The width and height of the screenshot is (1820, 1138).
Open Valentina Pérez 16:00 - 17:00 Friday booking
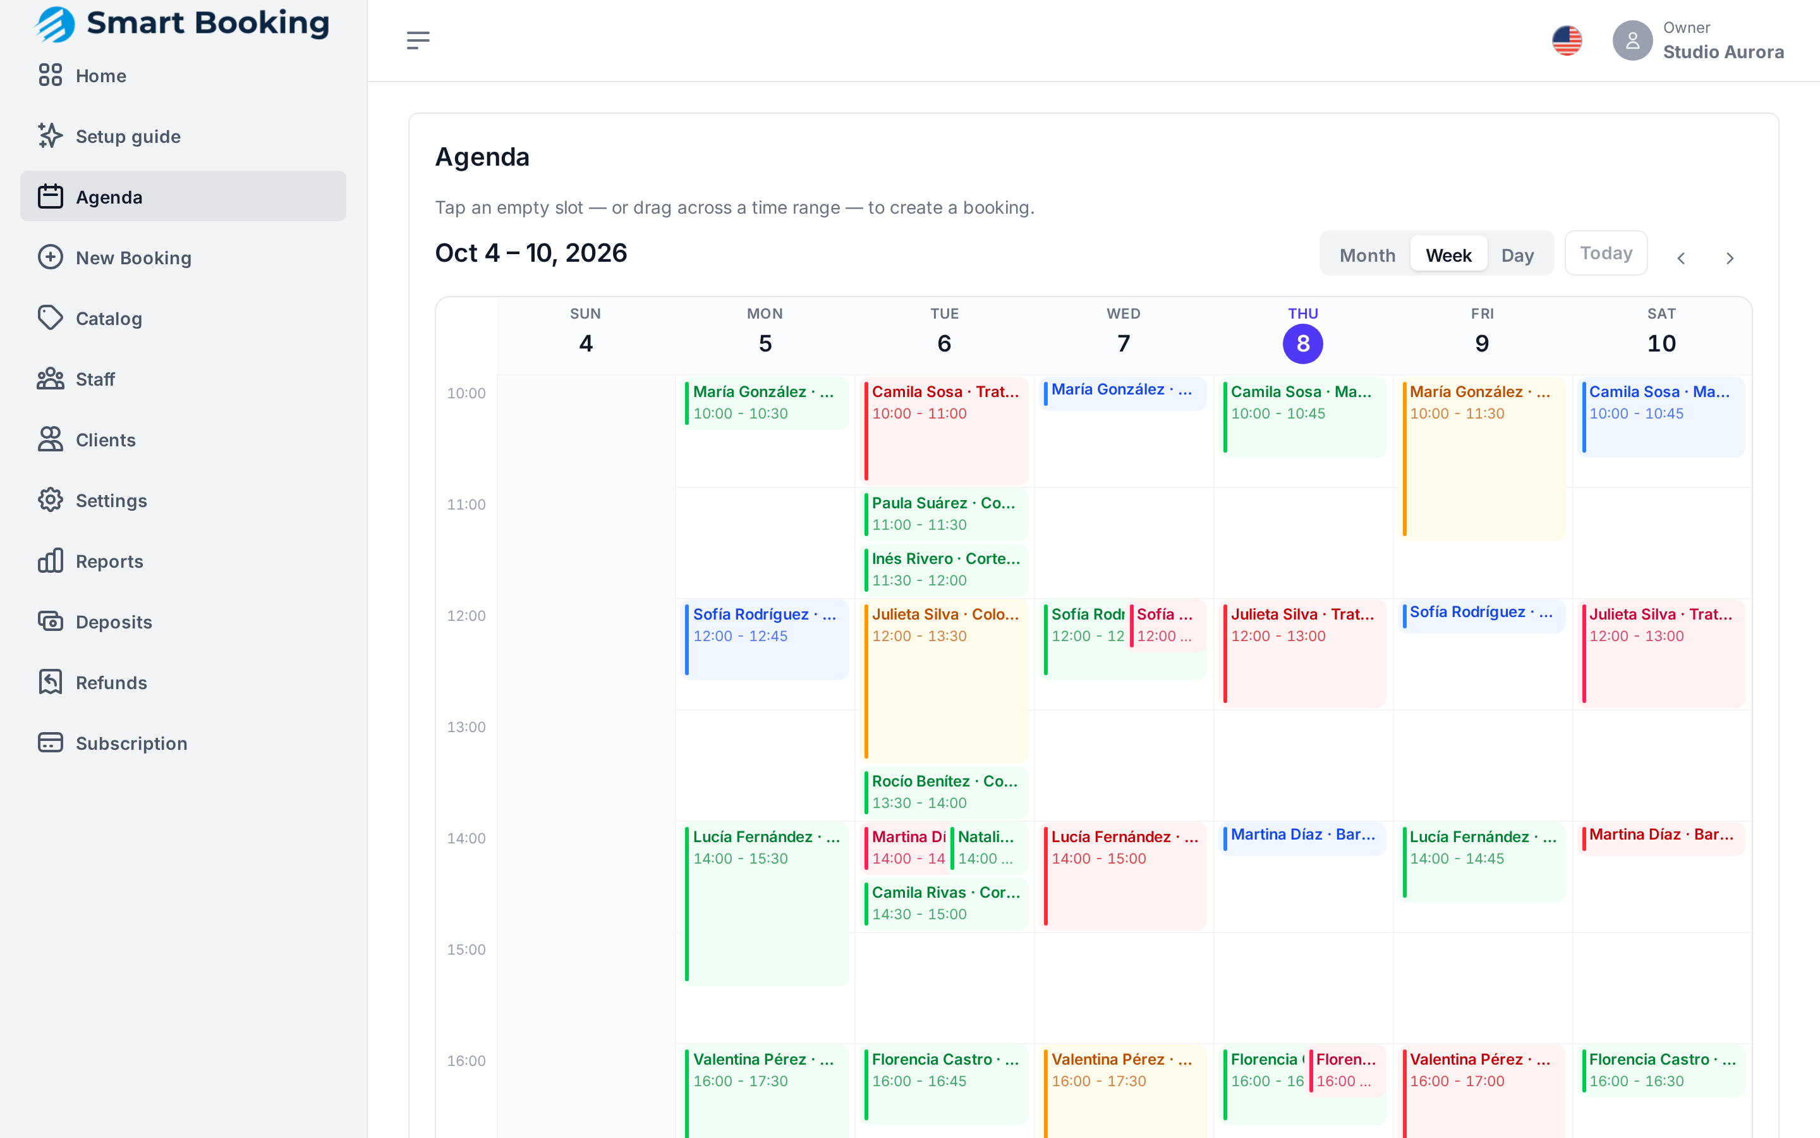click(1481, 1091)
